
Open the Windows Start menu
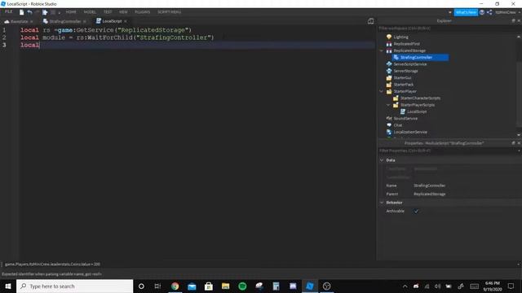[x=8, y=286]
